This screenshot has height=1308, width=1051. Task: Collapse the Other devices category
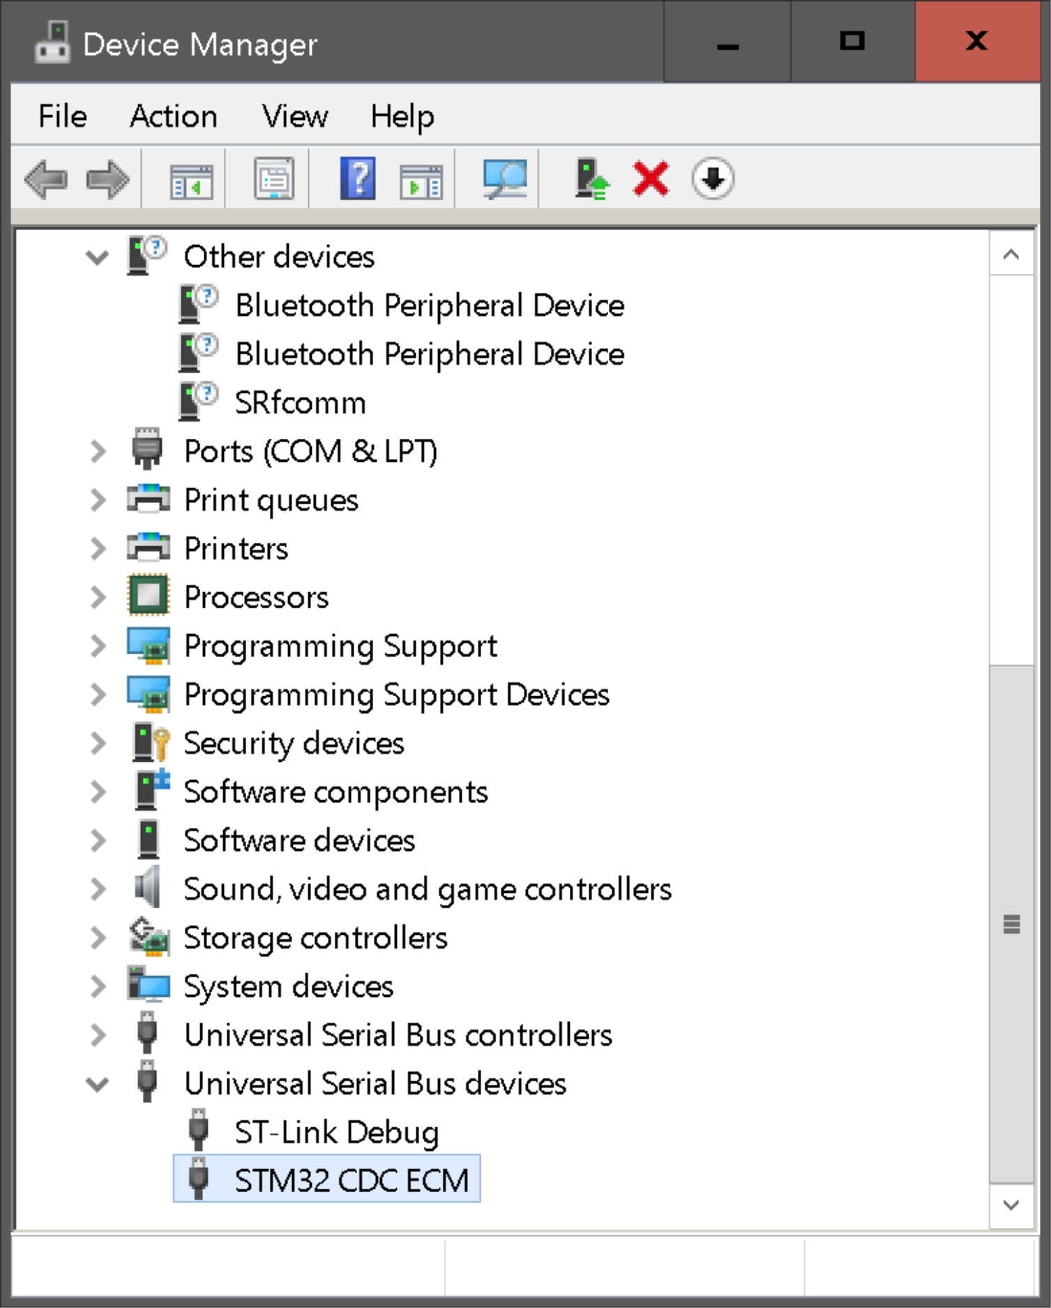(x=98, y=257)
